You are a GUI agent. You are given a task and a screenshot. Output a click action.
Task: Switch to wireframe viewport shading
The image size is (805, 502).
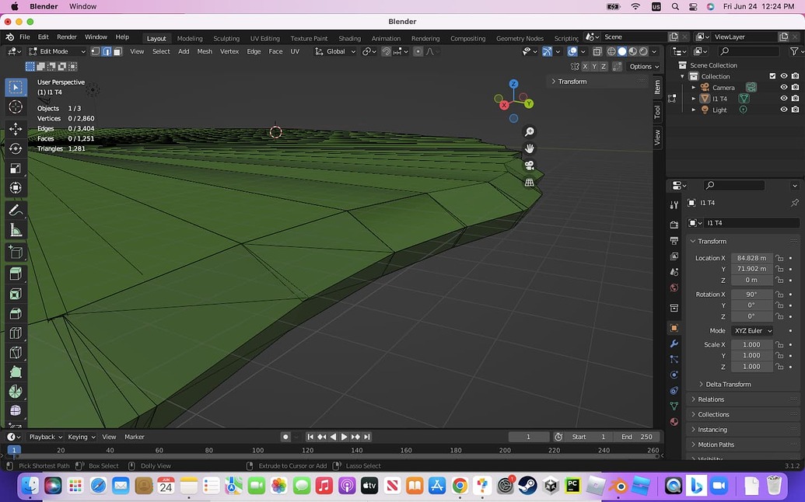pyautogui.click(x=611, y=51)
